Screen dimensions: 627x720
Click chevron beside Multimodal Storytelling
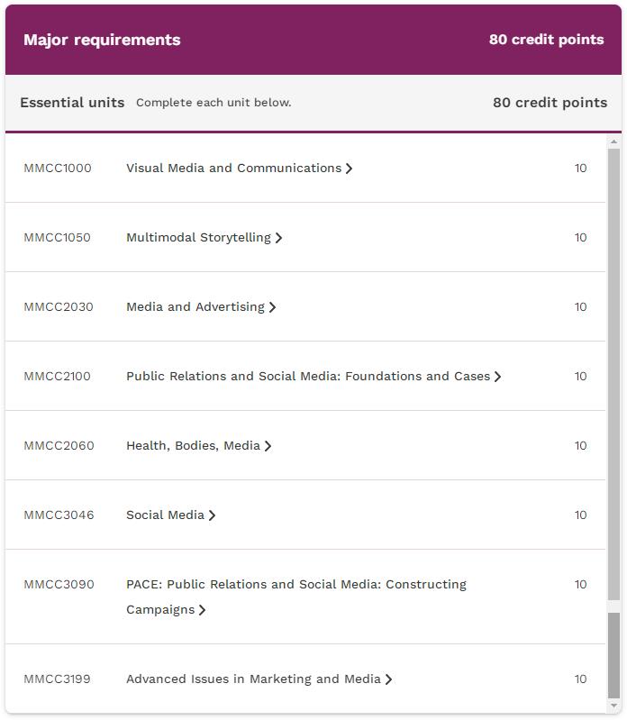[278, 238]
